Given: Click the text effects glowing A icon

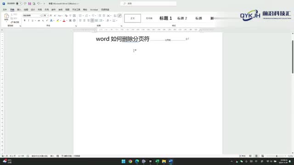Looking at the screenshot, I should [x=51, y=20].
